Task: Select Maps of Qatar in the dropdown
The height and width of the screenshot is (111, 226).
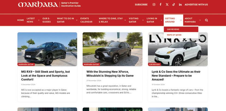Action: tap(181, 35)
